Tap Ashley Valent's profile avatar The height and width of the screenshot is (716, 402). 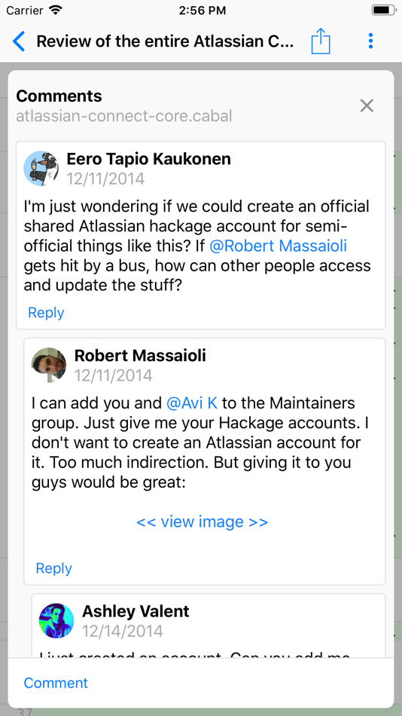tap(56, 620)
